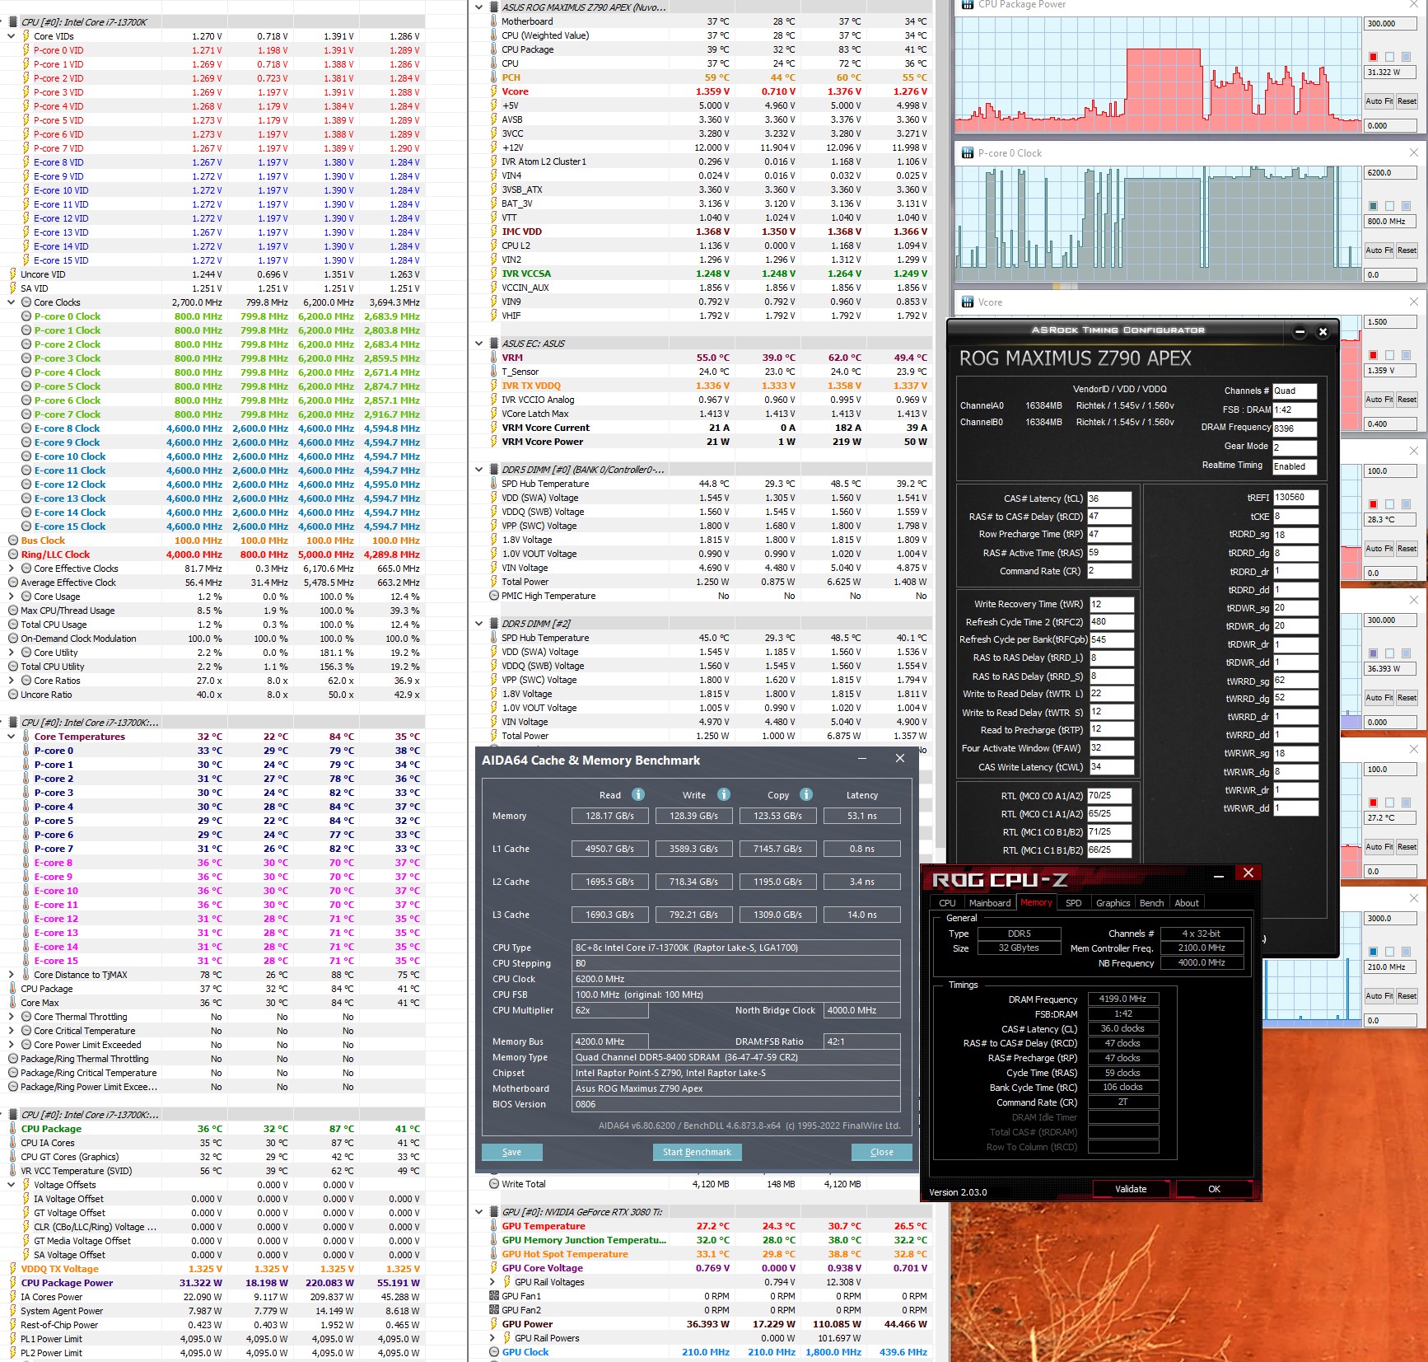1428x1362 pixels.
Task: Click the thermometer icon beside PCH sensor
Action: [494, 77]
